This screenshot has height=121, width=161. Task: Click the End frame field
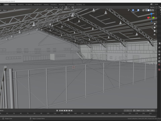coord(150,111)
